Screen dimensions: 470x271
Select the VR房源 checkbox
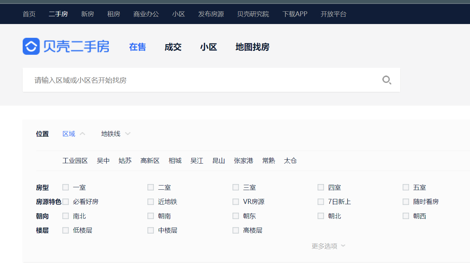pos(236,202)
